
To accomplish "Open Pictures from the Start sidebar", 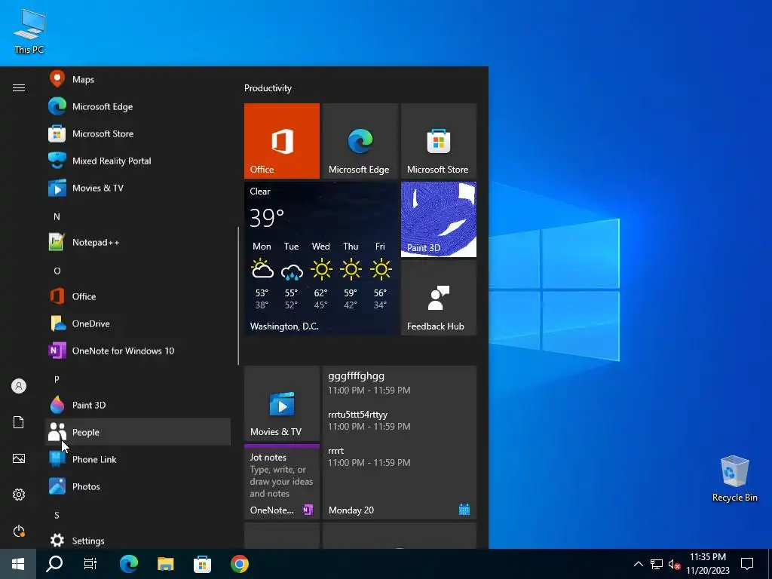I will 19,458.
